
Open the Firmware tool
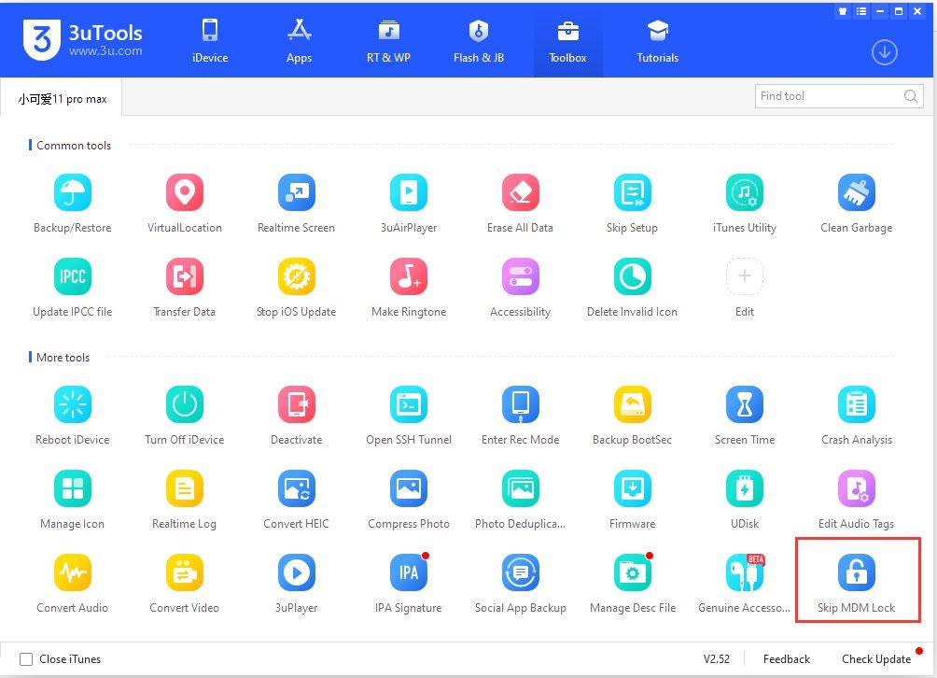(632, 500)
